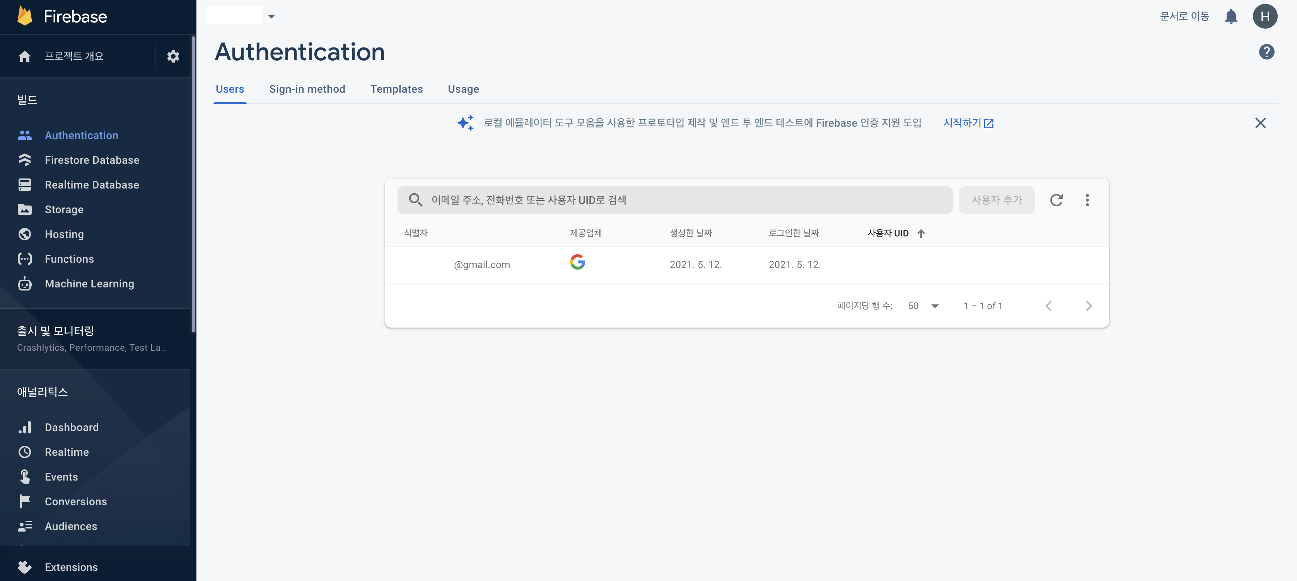Click the user search input field
Viewport: 1297px width, 581px height.
(x=675, y=200)
